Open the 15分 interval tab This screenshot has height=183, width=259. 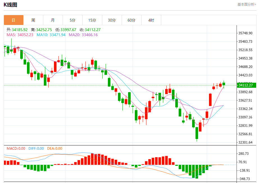(x=92, y=20)
